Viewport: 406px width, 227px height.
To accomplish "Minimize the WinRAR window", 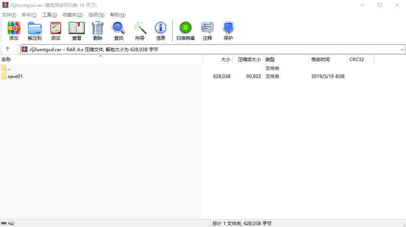I will (362, 5).
